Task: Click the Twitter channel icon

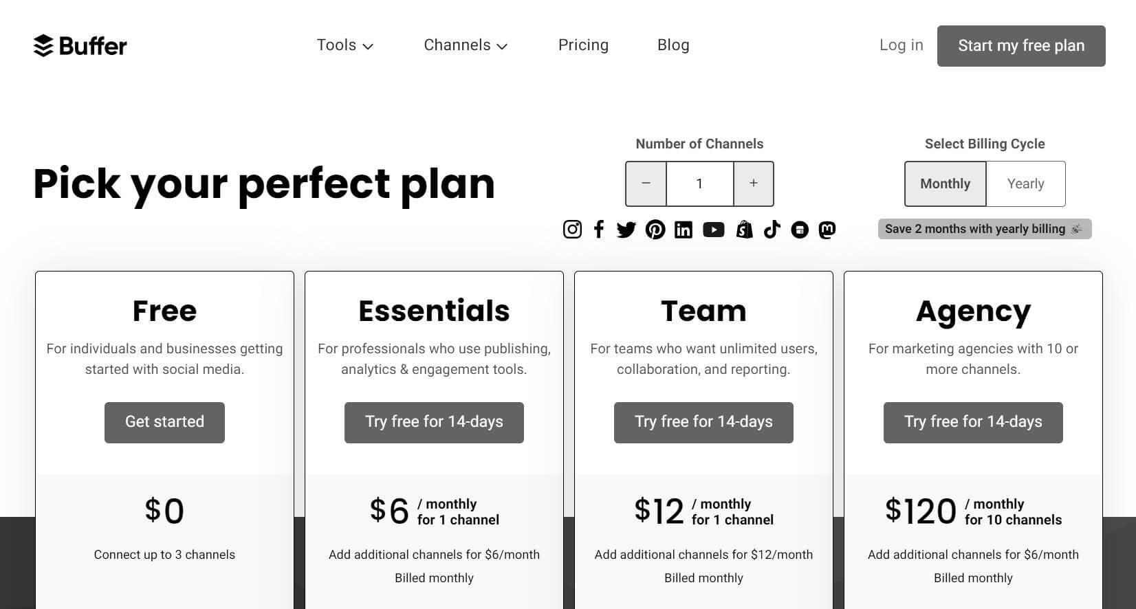Action: pos(626,230)
